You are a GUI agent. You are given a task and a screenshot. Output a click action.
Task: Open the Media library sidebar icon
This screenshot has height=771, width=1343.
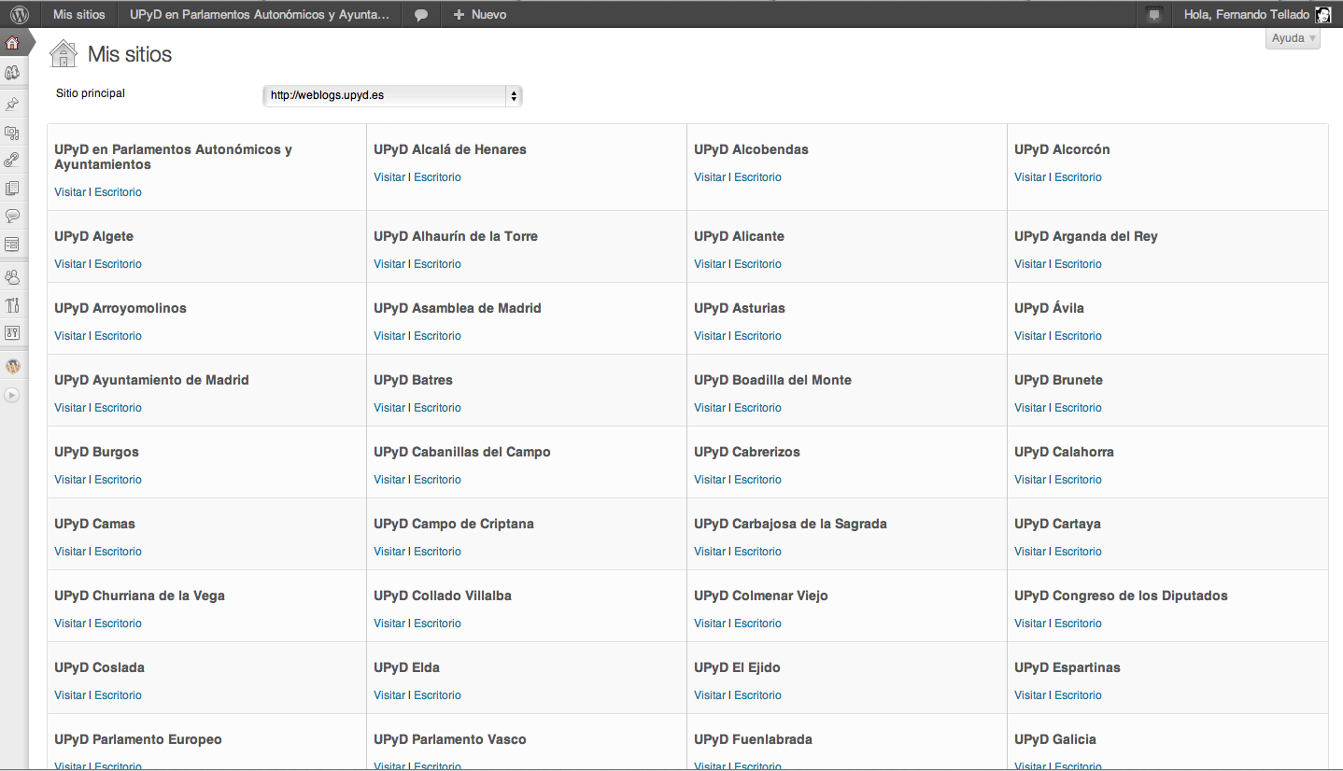click(x=12, y=133)
